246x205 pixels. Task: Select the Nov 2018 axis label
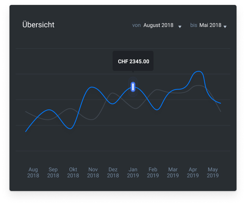tap(93, 172)
